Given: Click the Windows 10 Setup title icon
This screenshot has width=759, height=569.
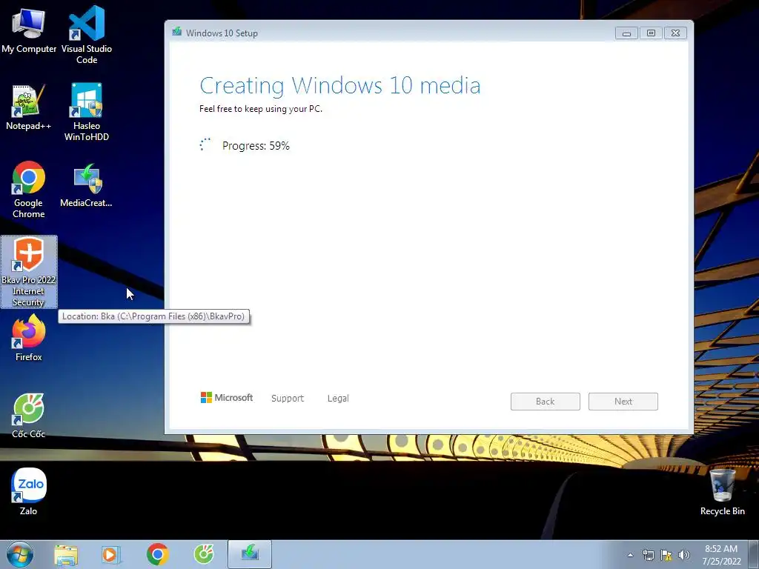Looking at the screenshot, I should tap(176, 33).
